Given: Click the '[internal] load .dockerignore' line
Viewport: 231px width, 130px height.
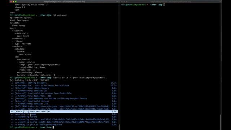Looking at the screenshot, I should pos(30,88).
